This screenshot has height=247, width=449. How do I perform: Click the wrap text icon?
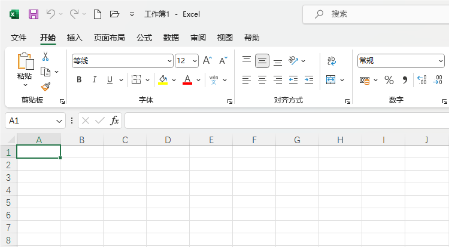point(331,61)
